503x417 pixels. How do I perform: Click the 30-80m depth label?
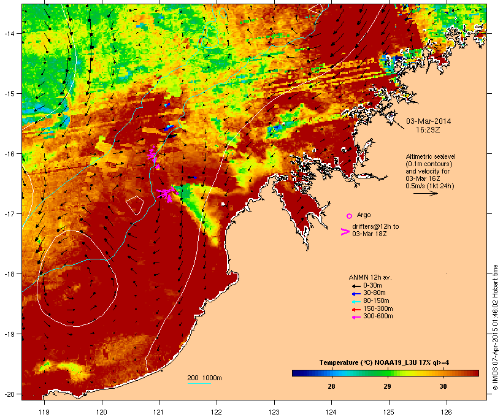[x=374, y=293]
